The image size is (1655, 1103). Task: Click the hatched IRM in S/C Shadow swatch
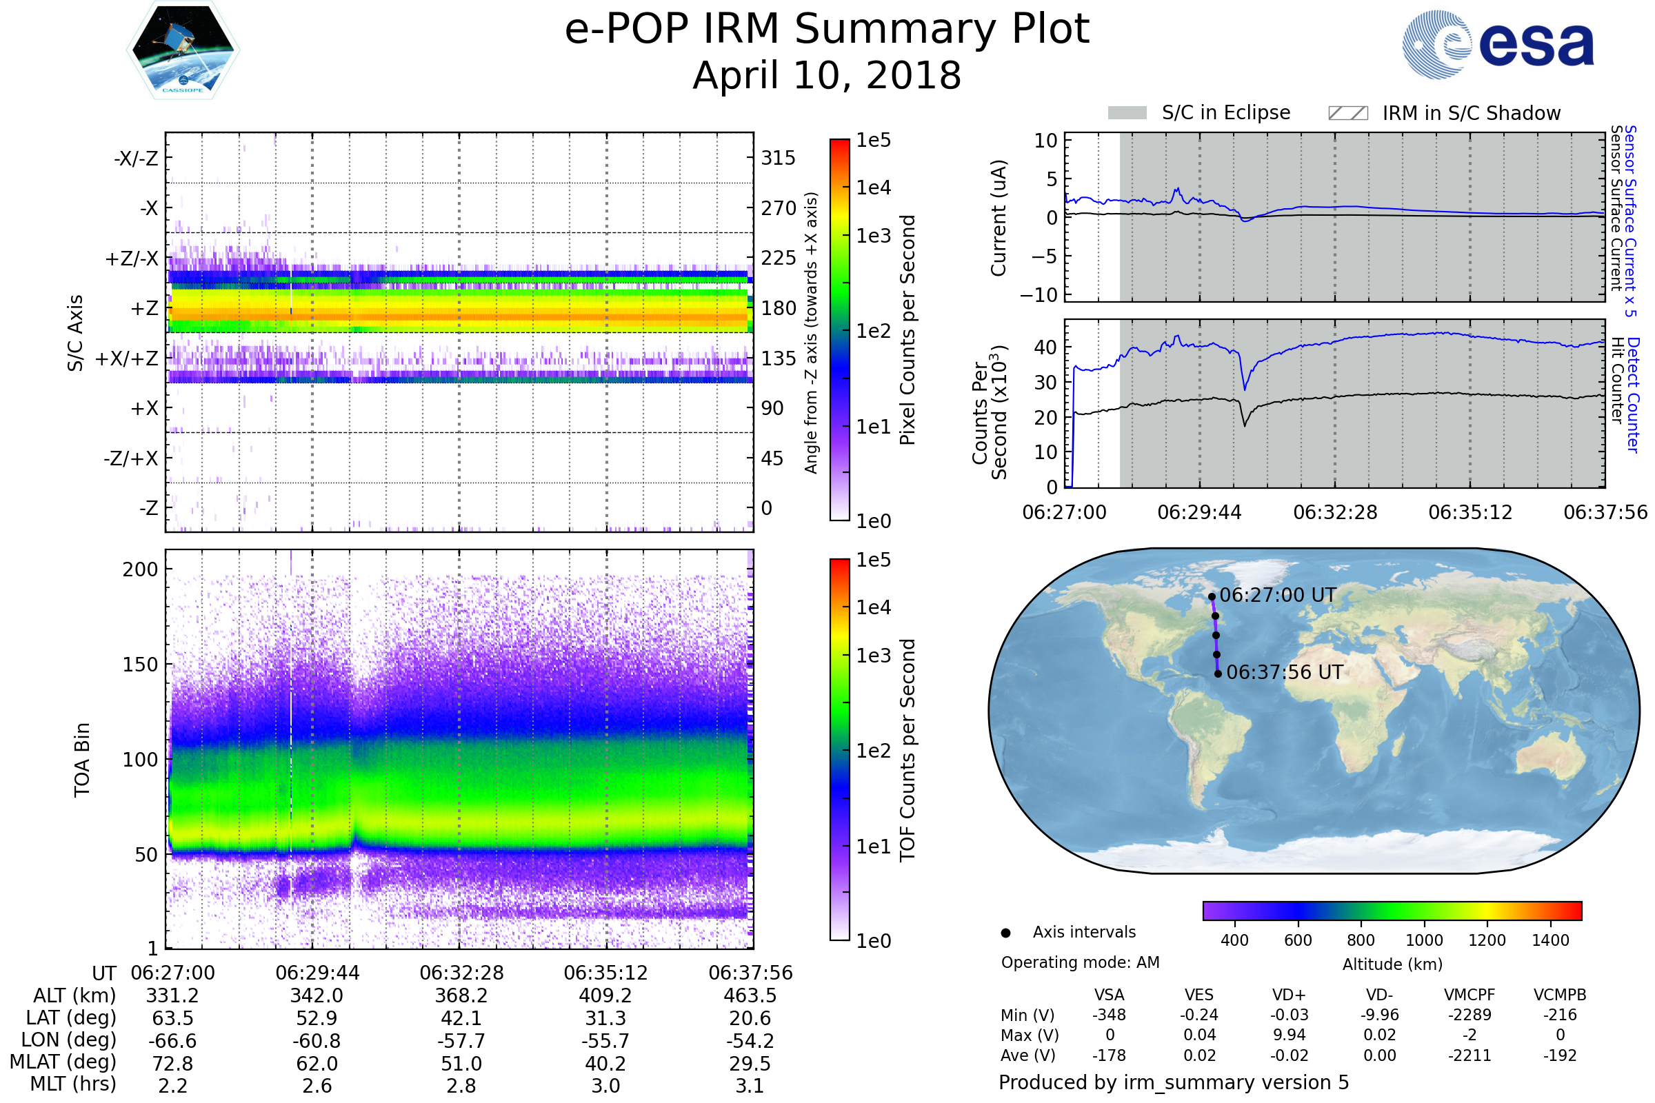point(1347,113)
